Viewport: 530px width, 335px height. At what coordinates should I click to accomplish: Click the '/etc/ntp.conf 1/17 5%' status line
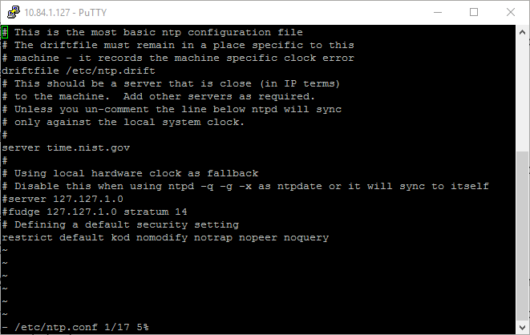pos(80,327)
